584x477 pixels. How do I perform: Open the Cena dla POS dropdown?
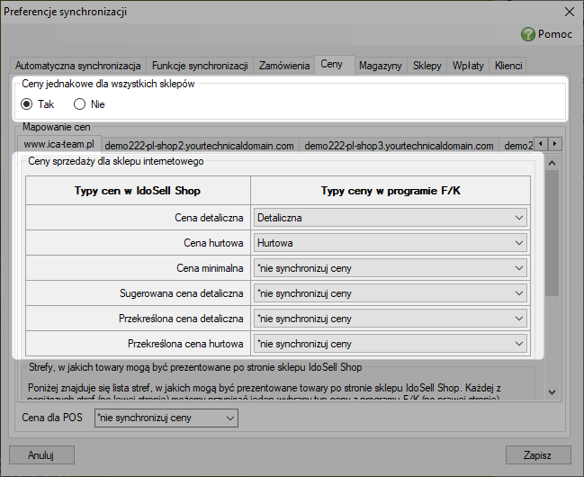tap(166, 418)
